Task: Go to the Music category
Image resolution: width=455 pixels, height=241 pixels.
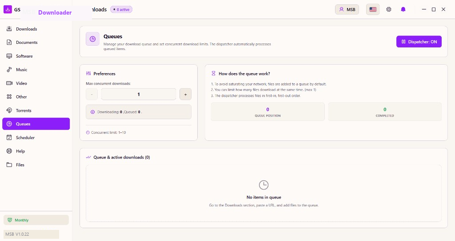Action: click(x=36, y=70)
